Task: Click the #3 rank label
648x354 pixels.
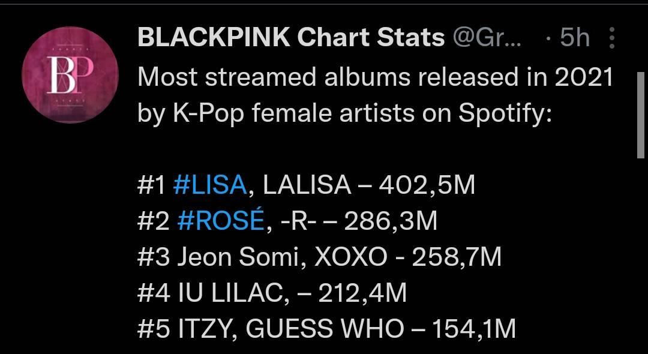Action: click(154, 257)
